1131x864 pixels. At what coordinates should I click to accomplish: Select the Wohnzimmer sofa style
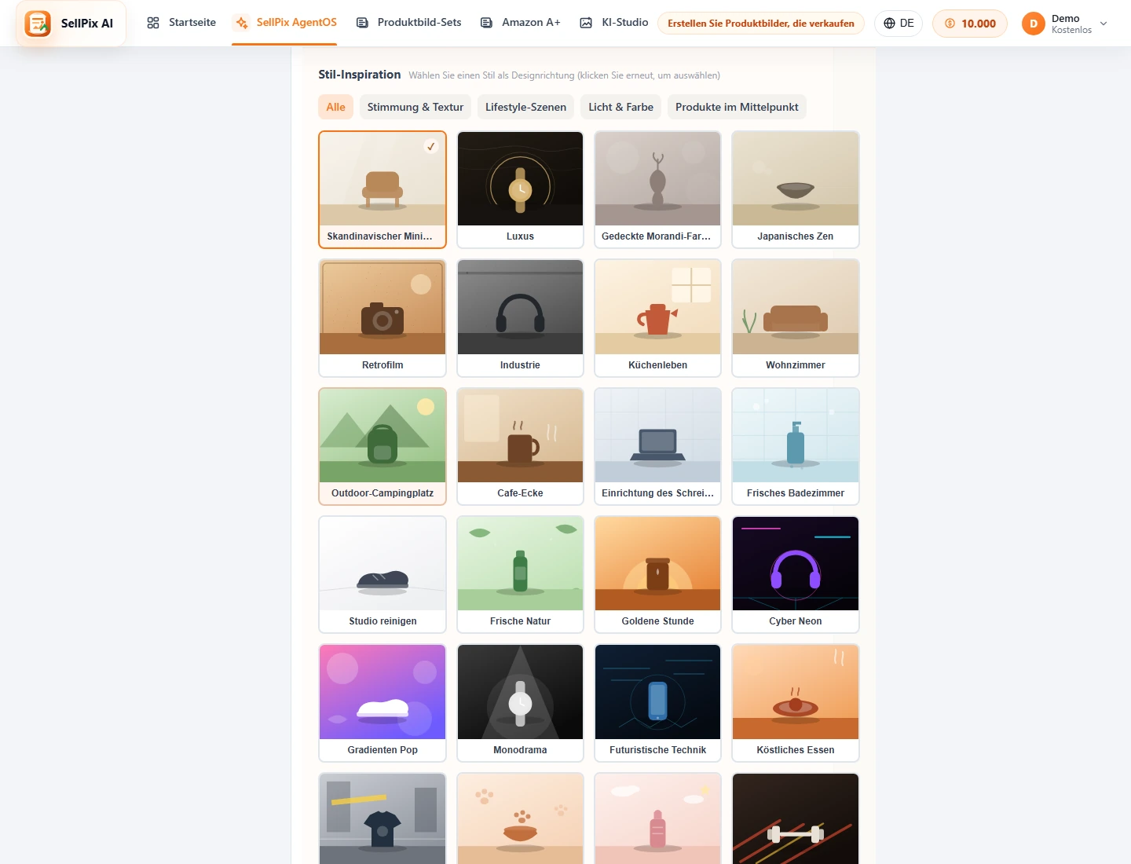(x=796, y=318)
